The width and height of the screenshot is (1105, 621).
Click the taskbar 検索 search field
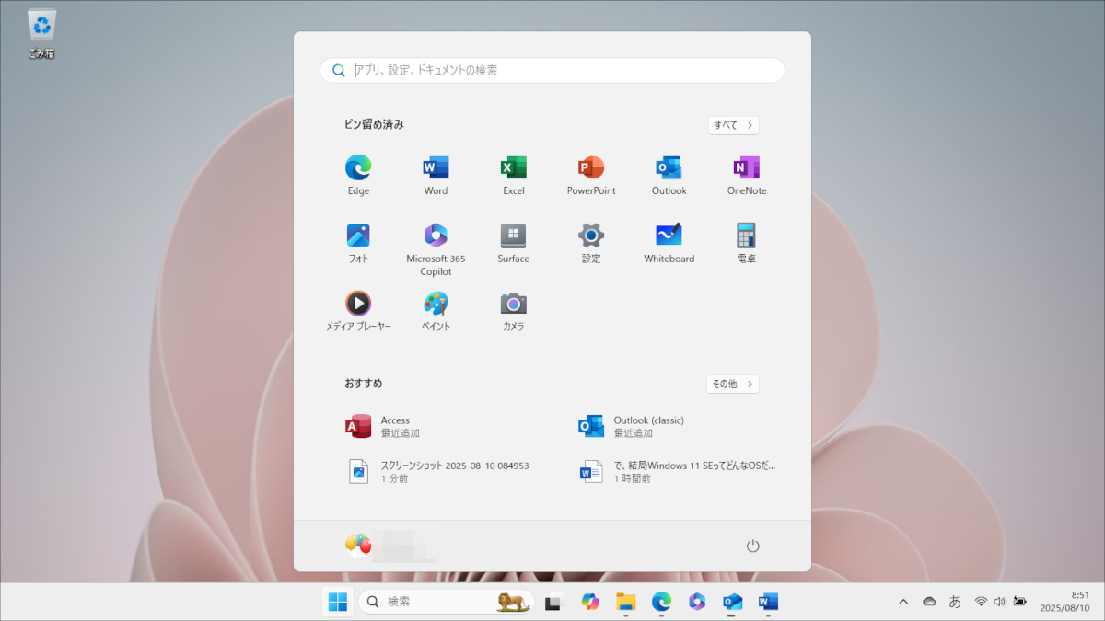[x=446, y=602]
